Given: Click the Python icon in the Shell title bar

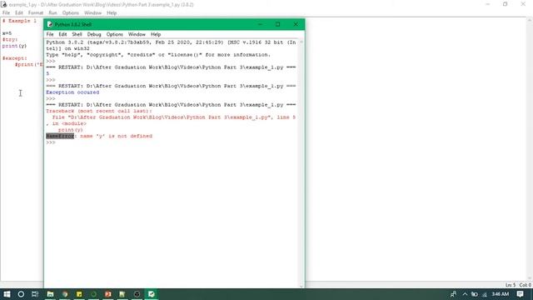Looking at the screenshot, I should click(x=50, y=24).
